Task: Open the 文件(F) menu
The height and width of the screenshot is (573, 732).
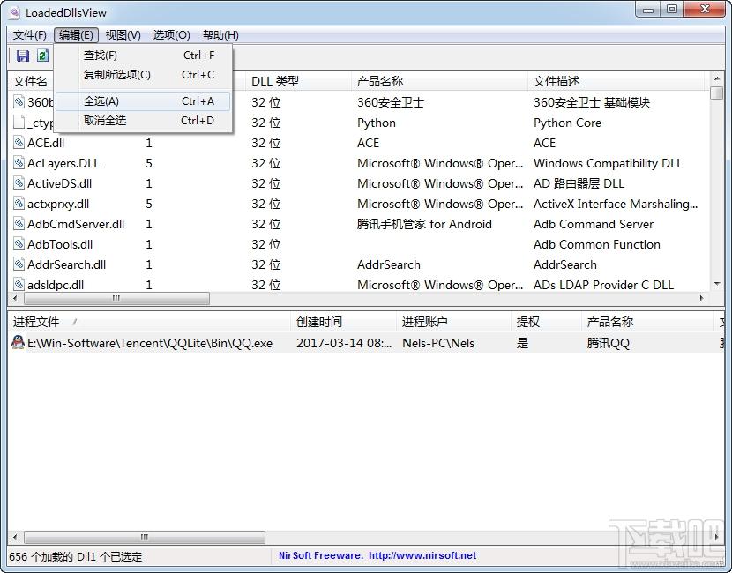Action: pyautogui.click(x=29, y=35)
